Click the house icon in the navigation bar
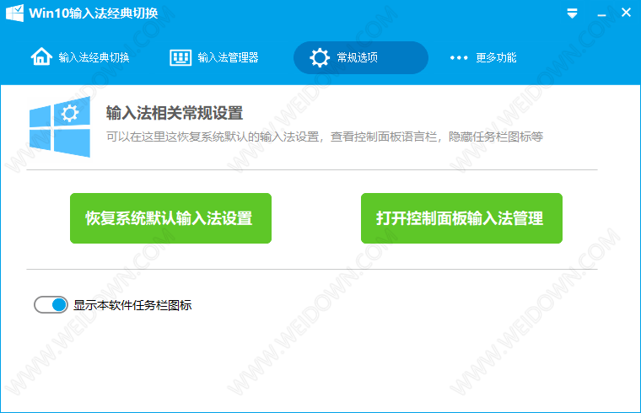Viewport: 641px width, 413px height. tap(41, 56)
